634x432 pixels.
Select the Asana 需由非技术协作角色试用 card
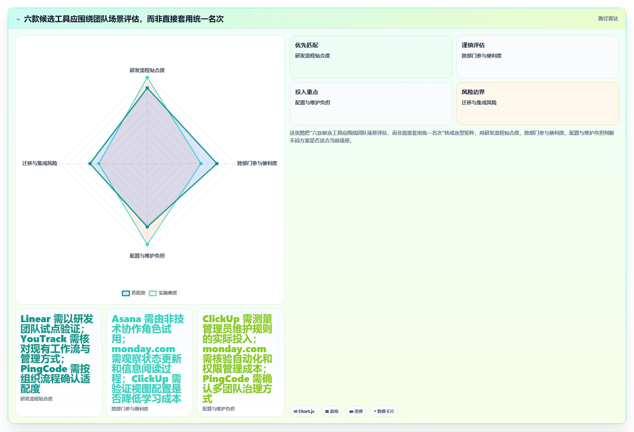coord(149,362)
